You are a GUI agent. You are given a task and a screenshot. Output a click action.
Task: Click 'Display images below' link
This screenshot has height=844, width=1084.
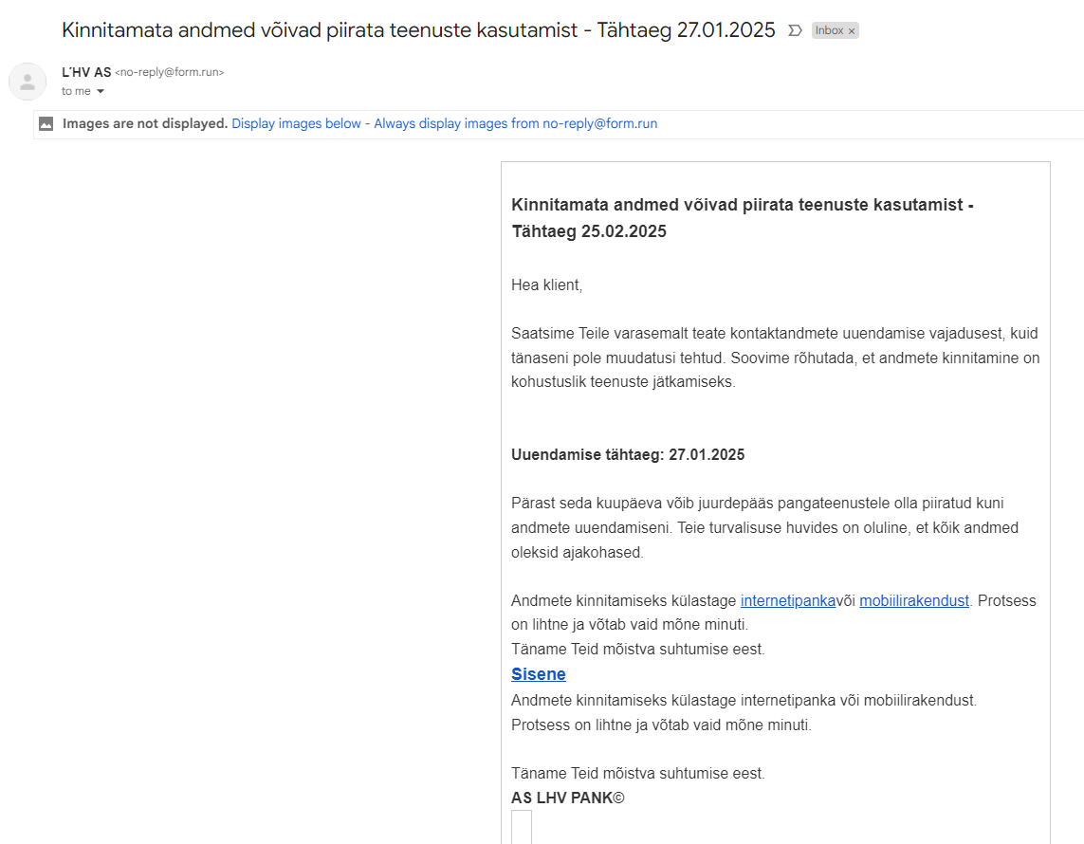296,123
